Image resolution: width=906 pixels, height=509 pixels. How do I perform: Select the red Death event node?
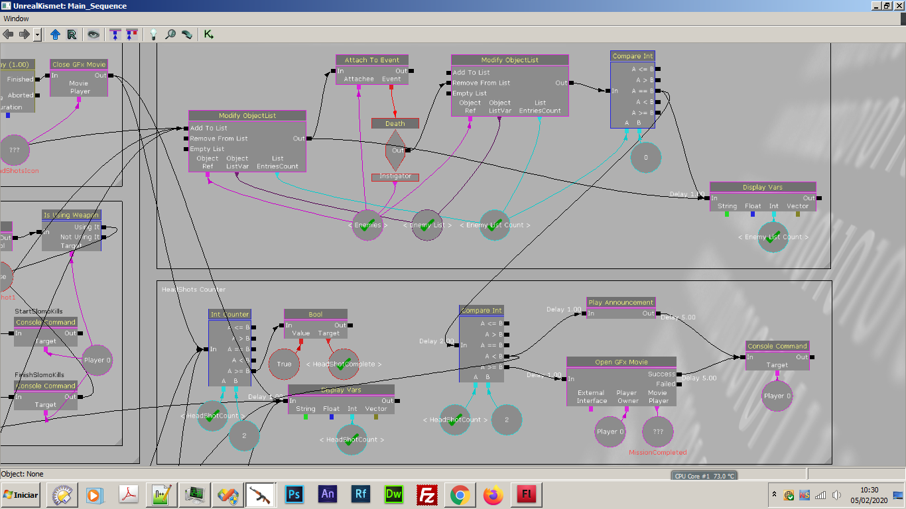point(395,123)
